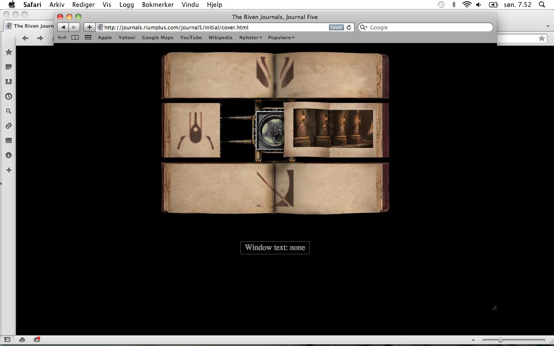Screen dimensions: 554x346
Task: Click forward arrow in background browser window
Action: [x=40, y=38]
